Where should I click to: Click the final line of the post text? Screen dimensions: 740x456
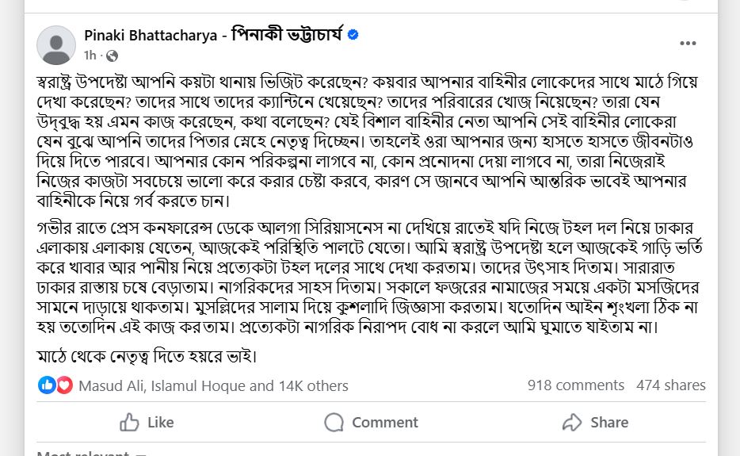coord(147,356)
